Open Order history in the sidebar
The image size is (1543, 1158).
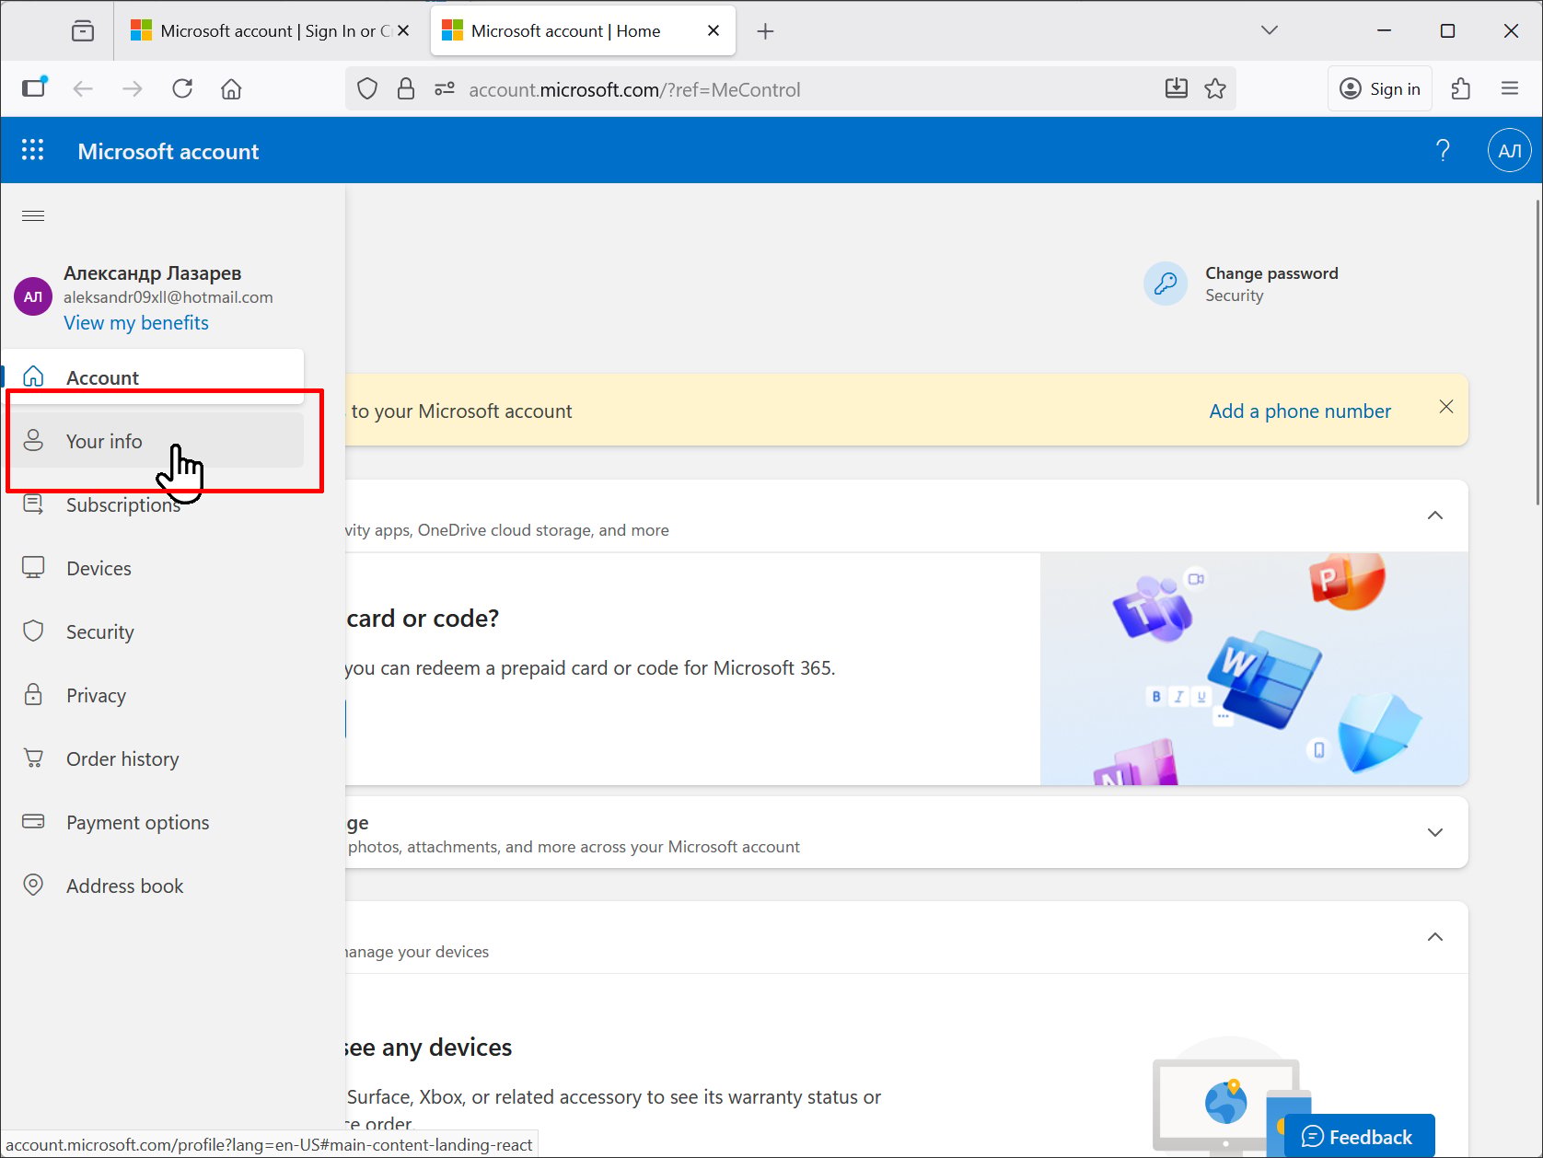tap(155, 758)
